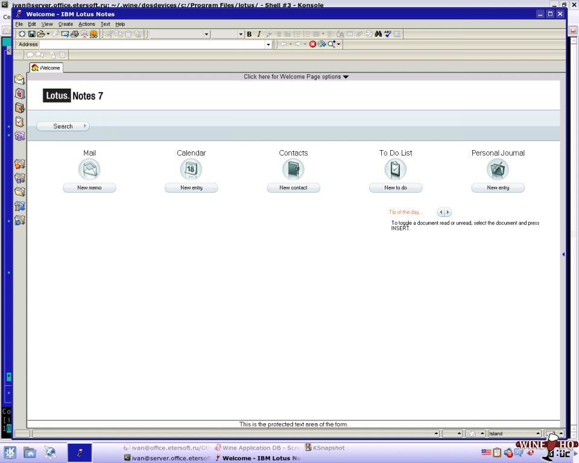The height and width of the screenshot is (463, 579).
Task: Click the red Stop button in navigation bar
Action: pyautogui.click(x=312, y=44)
